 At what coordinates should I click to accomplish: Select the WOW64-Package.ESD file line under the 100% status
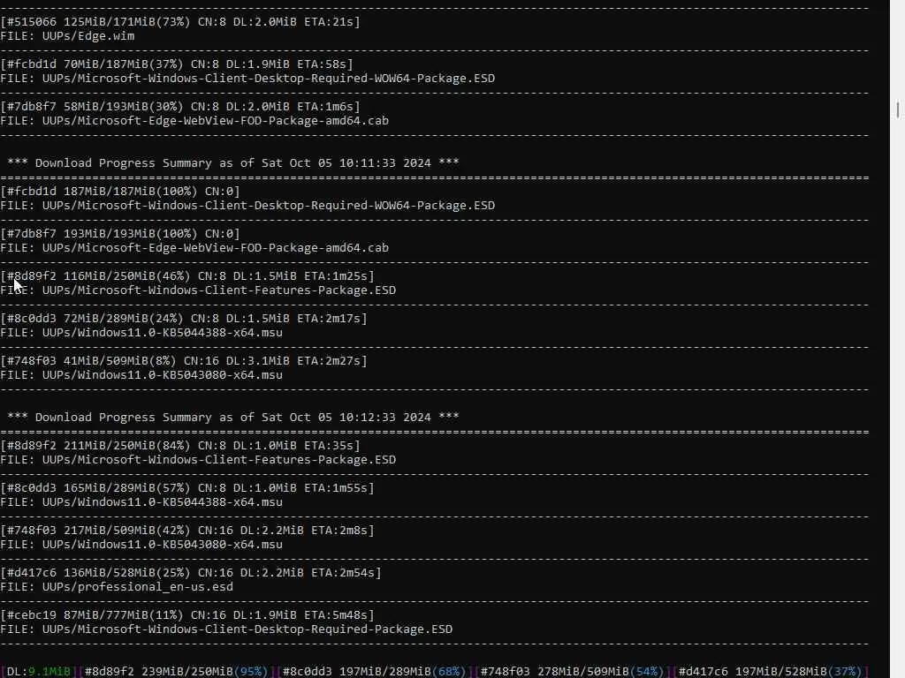point(247,205)
